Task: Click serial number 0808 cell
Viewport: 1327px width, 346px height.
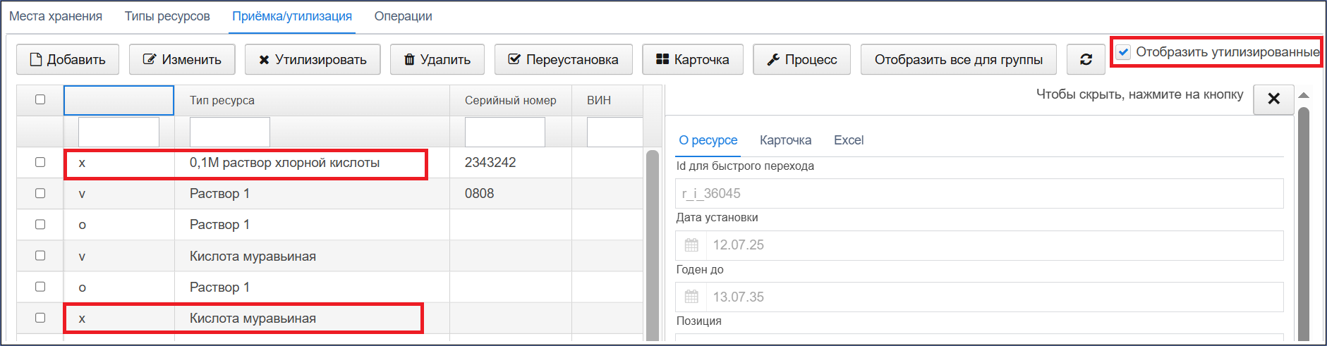Action: (x=510, y=194)
